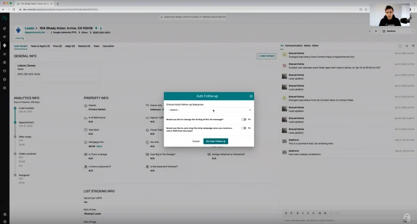Click the message input field

coord(343,220)
